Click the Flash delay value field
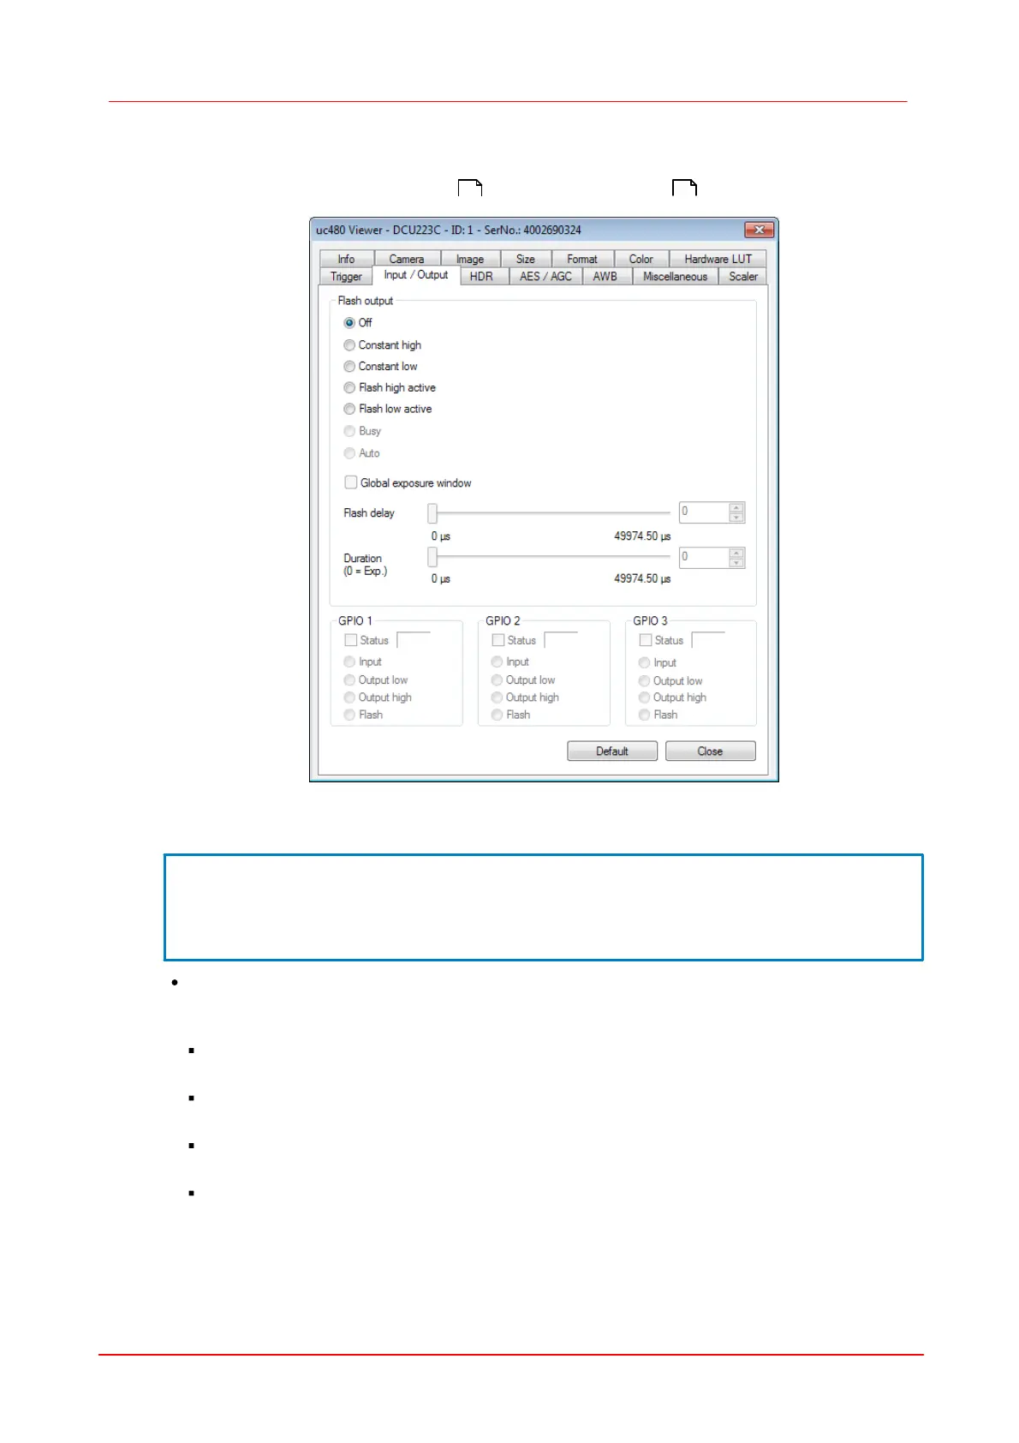The height and width of the screenshot is (1443, 1019). (x=704, y=512)
